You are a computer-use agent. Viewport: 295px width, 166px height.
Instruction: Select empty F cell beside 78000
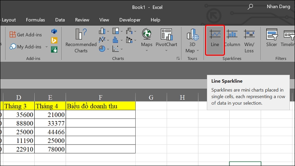(100, 149)
